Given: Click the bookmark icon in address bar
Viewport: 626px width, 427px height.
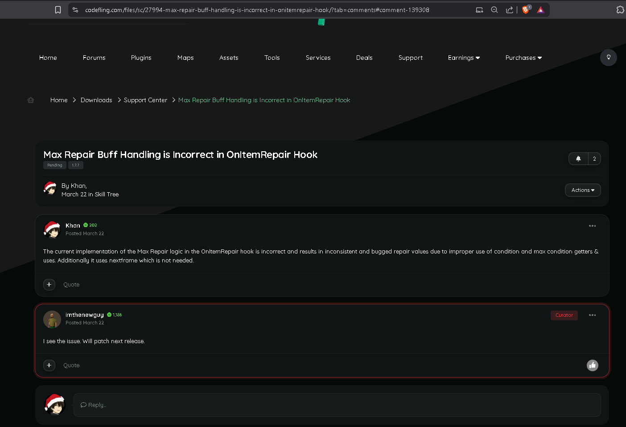Looking at the screenshot, I should 58,10.
